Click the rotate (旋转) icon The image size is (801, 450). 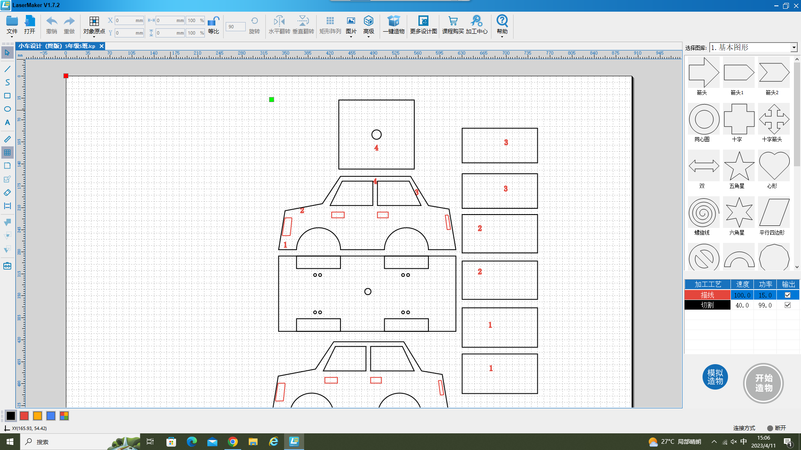click(x=254, y=25)
